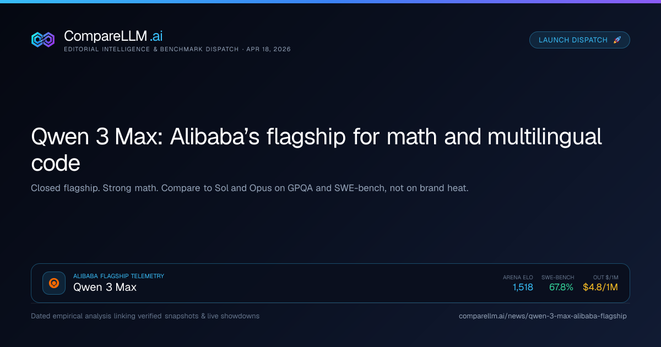Click the CompareLLM interlocking hexagon logo
The image size is (661, 347).
(x=42, y=40)
